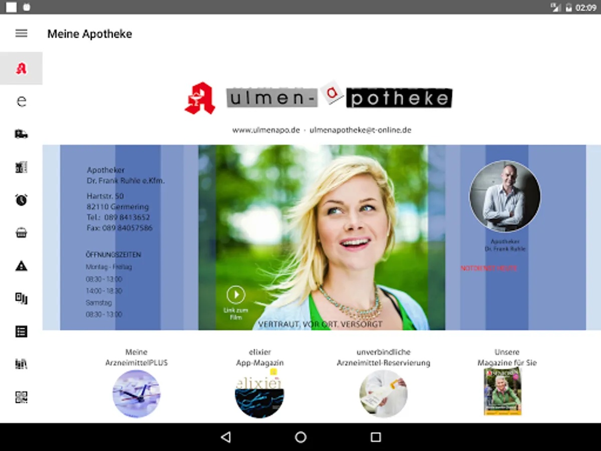Open the www.ulmenapo.de website link
The image size is (601, 451).
coord(266,130)
